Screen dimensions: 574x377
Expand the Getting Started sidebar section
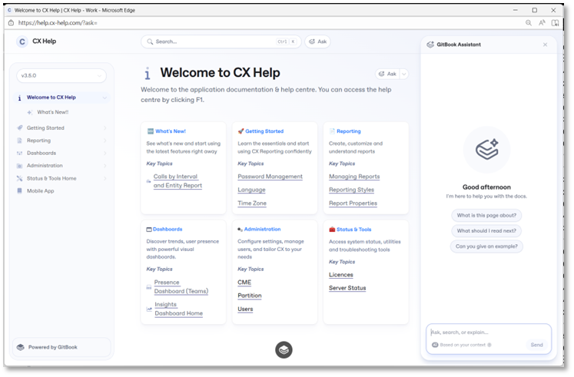tap(105, 128)
